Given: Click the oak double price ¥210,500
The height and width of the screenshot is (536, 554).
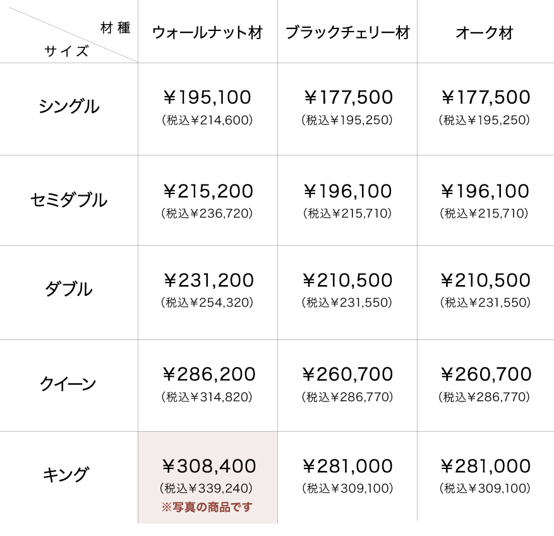Looking at the screenshot, I should pyautogui.click(x=485, y=280).
